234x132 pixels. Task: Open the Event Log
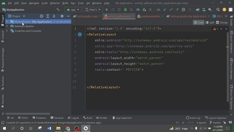coord(193,118)
